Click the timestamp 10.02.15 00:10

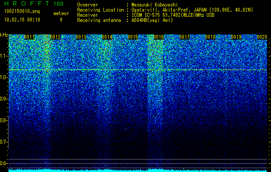[22, 20]
